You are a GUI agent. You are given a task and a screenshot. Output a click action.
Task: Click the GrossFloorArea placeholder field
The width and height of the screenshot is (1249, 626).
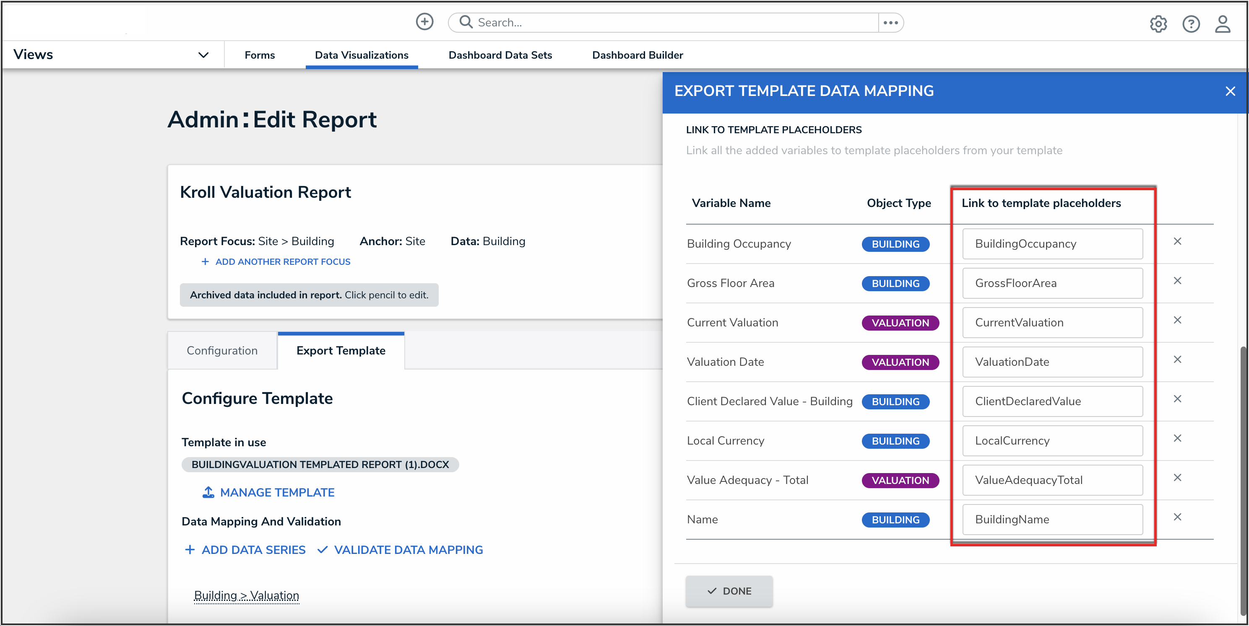click(1052, 283)
